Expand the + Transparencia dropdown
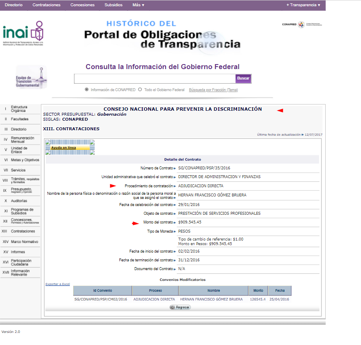The image size is (361, 345). click(x=303, y=5)
